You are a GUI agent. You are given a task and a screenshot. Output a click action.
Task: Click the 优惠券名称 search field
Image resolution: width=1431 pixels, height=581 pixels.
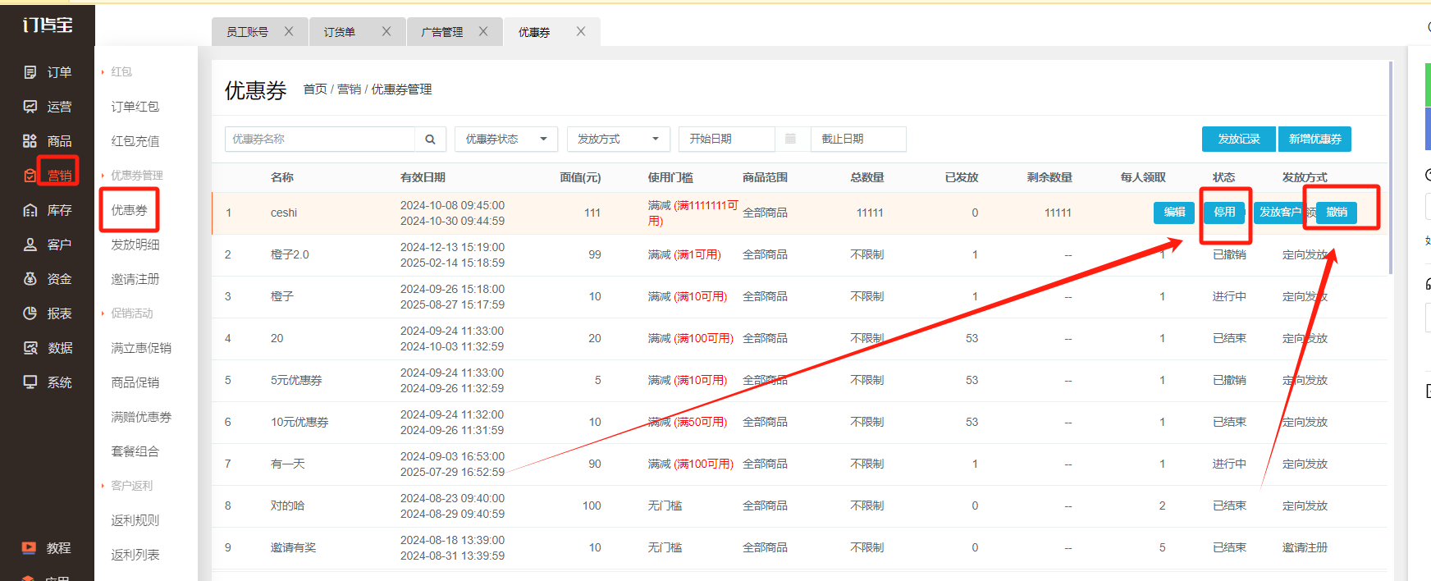(320, 140)
